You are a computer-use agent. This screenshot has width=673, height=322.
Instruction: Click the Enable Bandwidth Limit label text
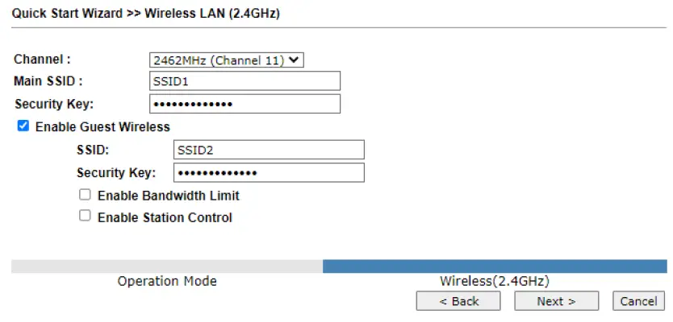click(168, 196)
